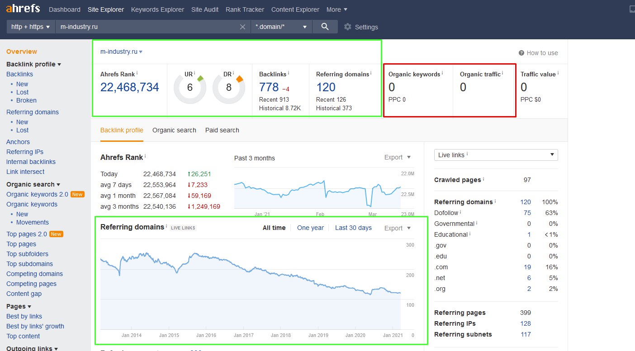Viewport: 635px width, 351px height.
Task: Go to Site Audit
Action: coord(205,9)
